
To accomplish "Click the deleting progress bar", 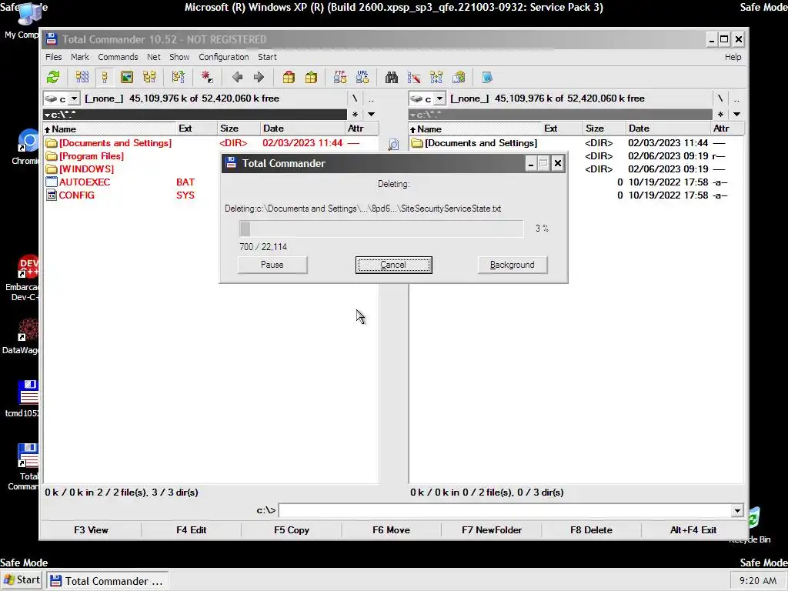I will (382, 229).
